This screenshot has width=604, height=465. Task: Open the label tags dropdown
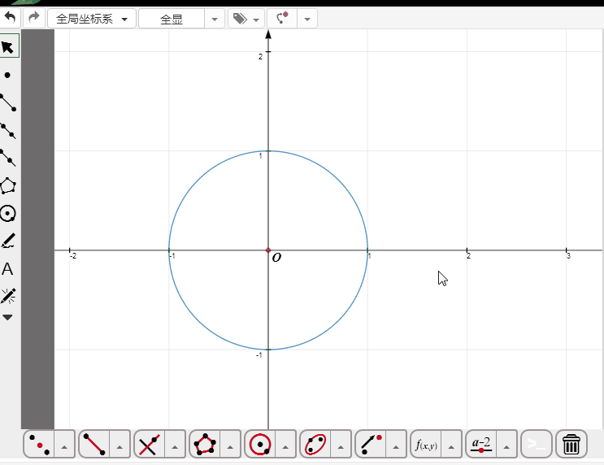point(246,19)
